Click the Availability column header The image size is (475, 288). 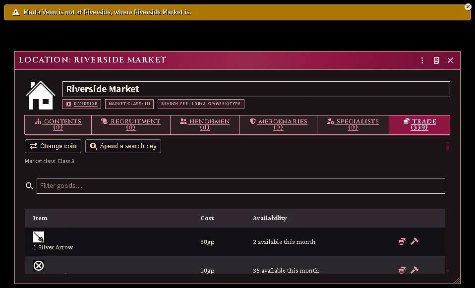pyautogui.click(x=270, y=218)
